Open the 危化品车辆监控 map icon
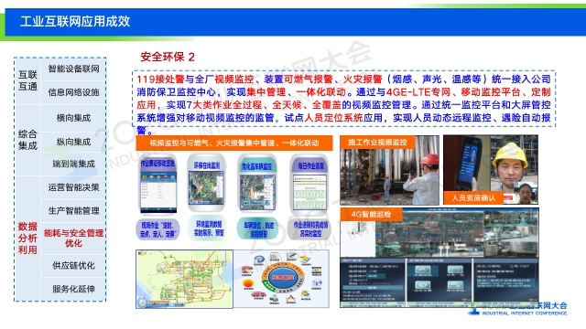Viewport: 586px width, 329px height. point(257,184)
